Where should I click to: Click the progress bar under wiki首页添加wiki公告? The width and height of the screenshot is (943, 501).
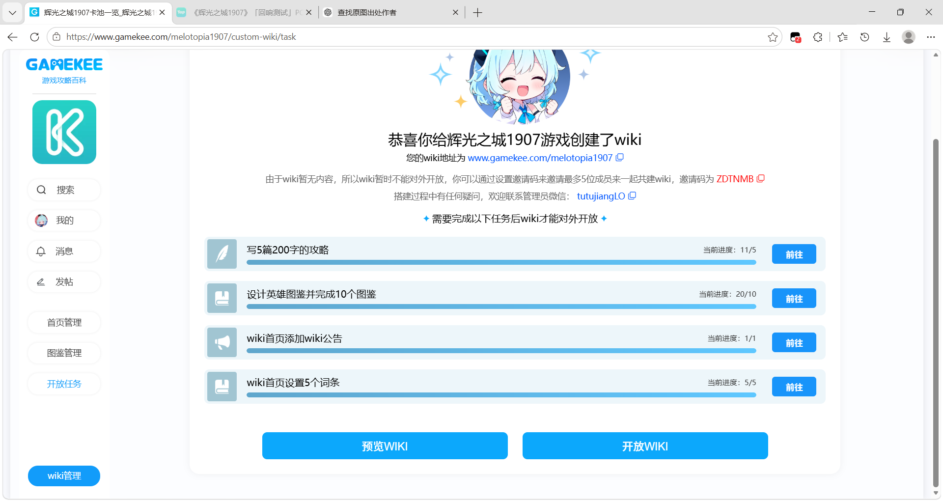(x=501, y=351)
